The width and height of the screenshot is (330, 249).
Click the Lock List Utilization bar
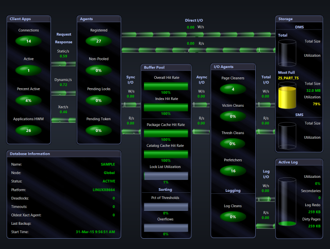pyautogui.click(x=166, y=176)
